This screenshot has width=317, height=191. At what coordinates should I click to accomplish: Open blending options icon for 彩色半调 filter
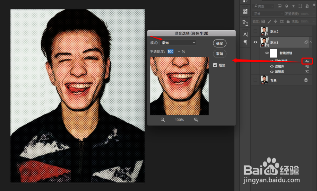(307, 61)
